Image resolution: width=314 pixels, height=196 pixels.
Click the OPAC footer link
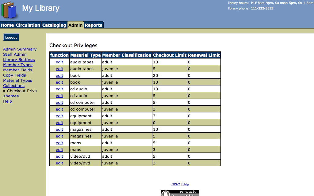(175, 184)
